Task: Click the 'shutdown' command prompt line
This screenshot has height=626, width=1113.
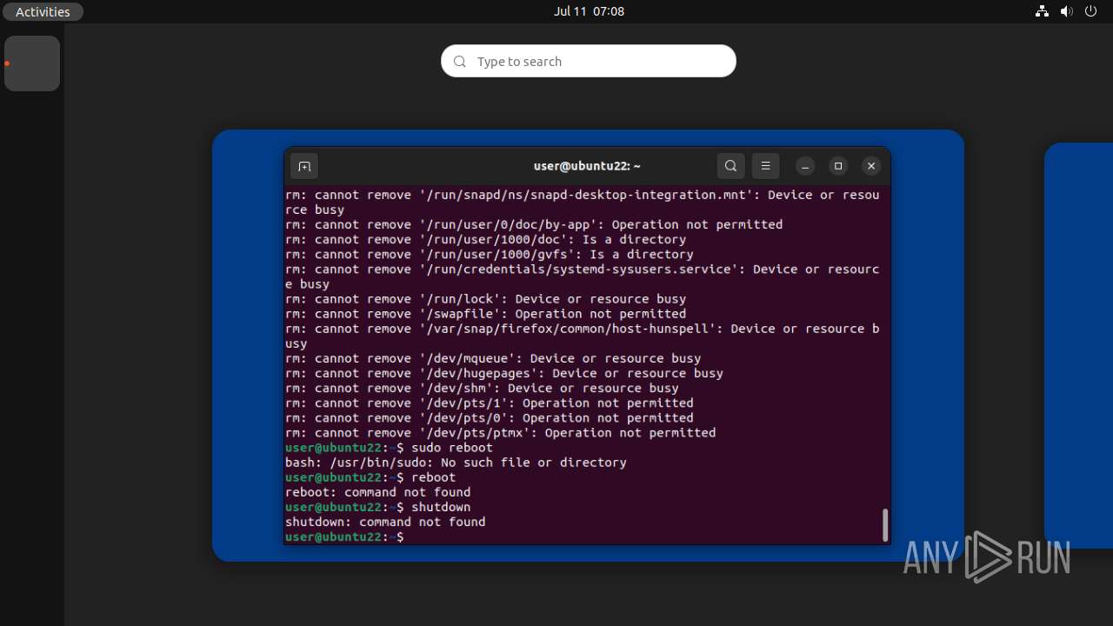Action: 377,507
